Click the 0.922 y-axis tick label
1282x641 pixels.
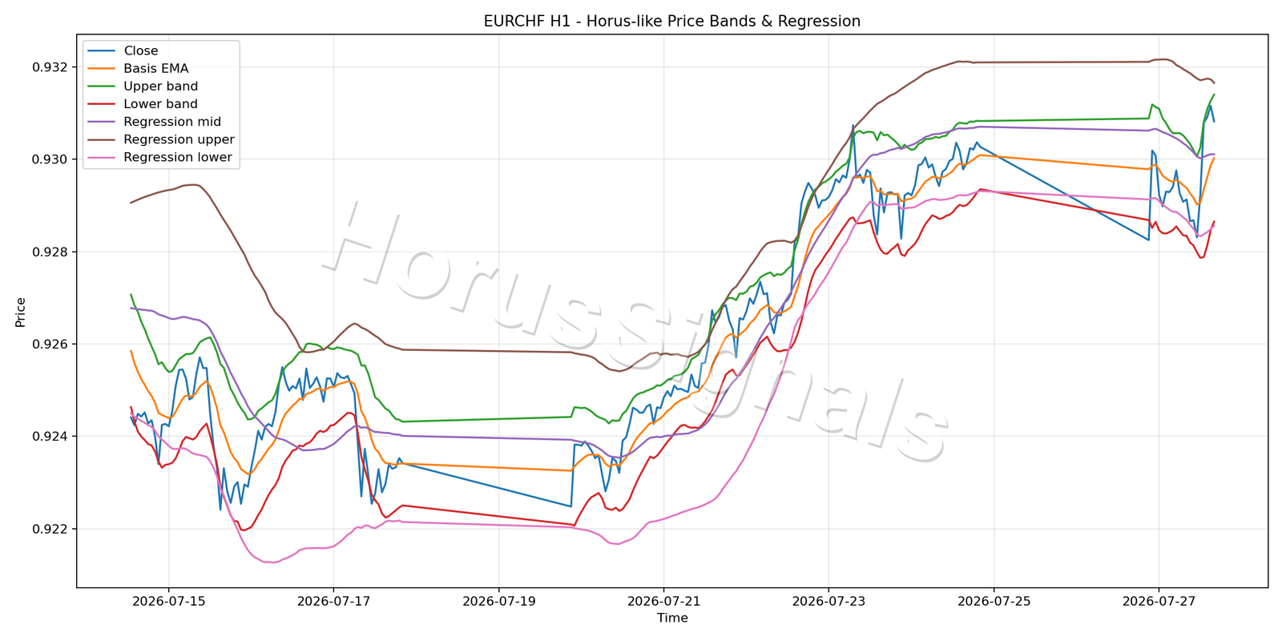tap(50, 529)
